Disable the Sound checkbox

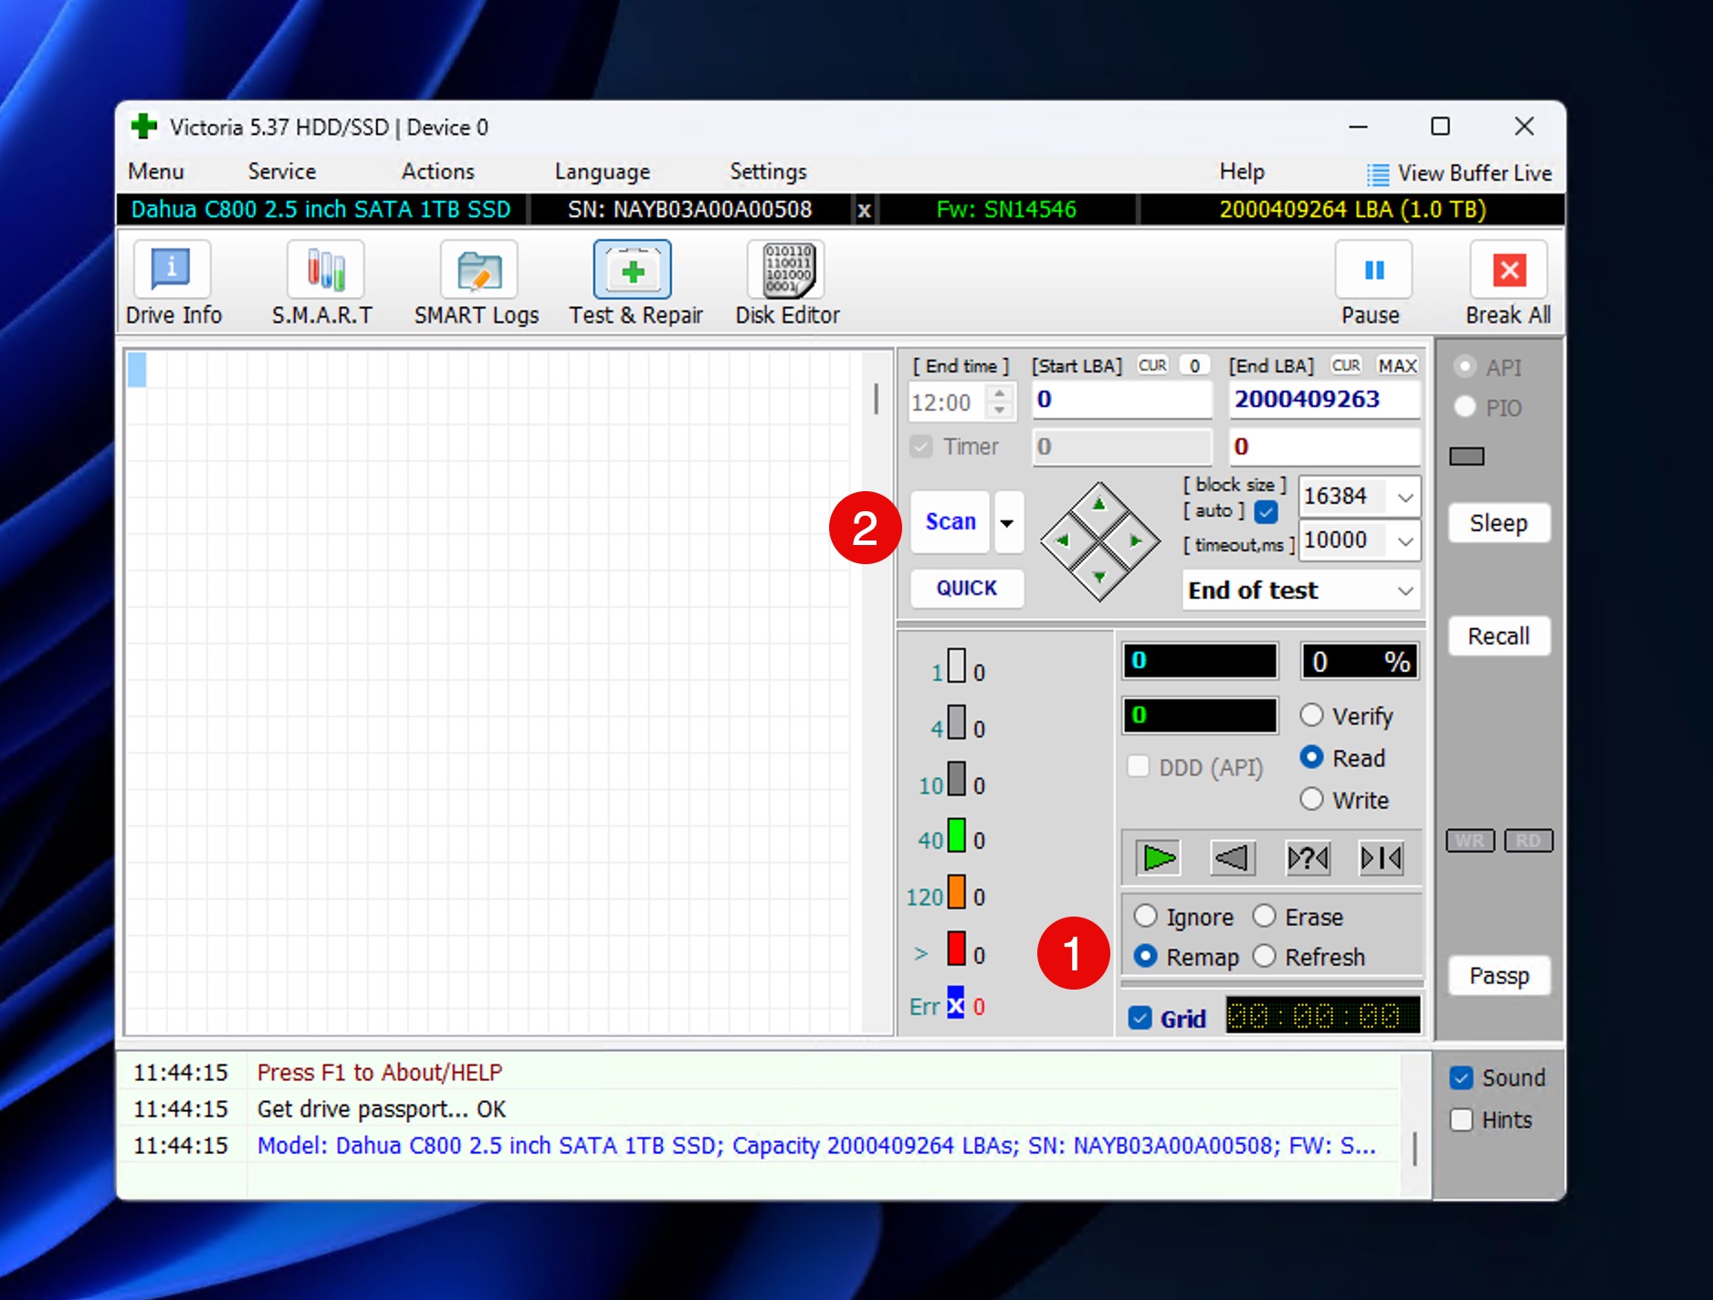[1461, 1078]
